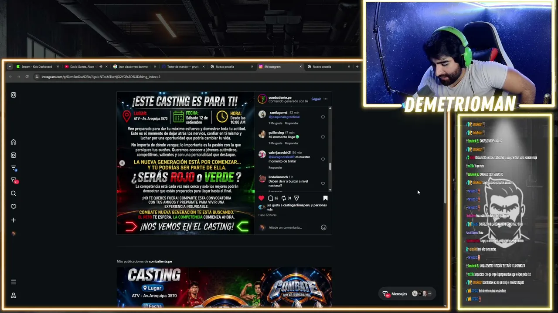The height and width of the screenshot is (313, 558).
Task: Open post options three-dot menu
Action: pyautogui.click(x=325, y=99)
